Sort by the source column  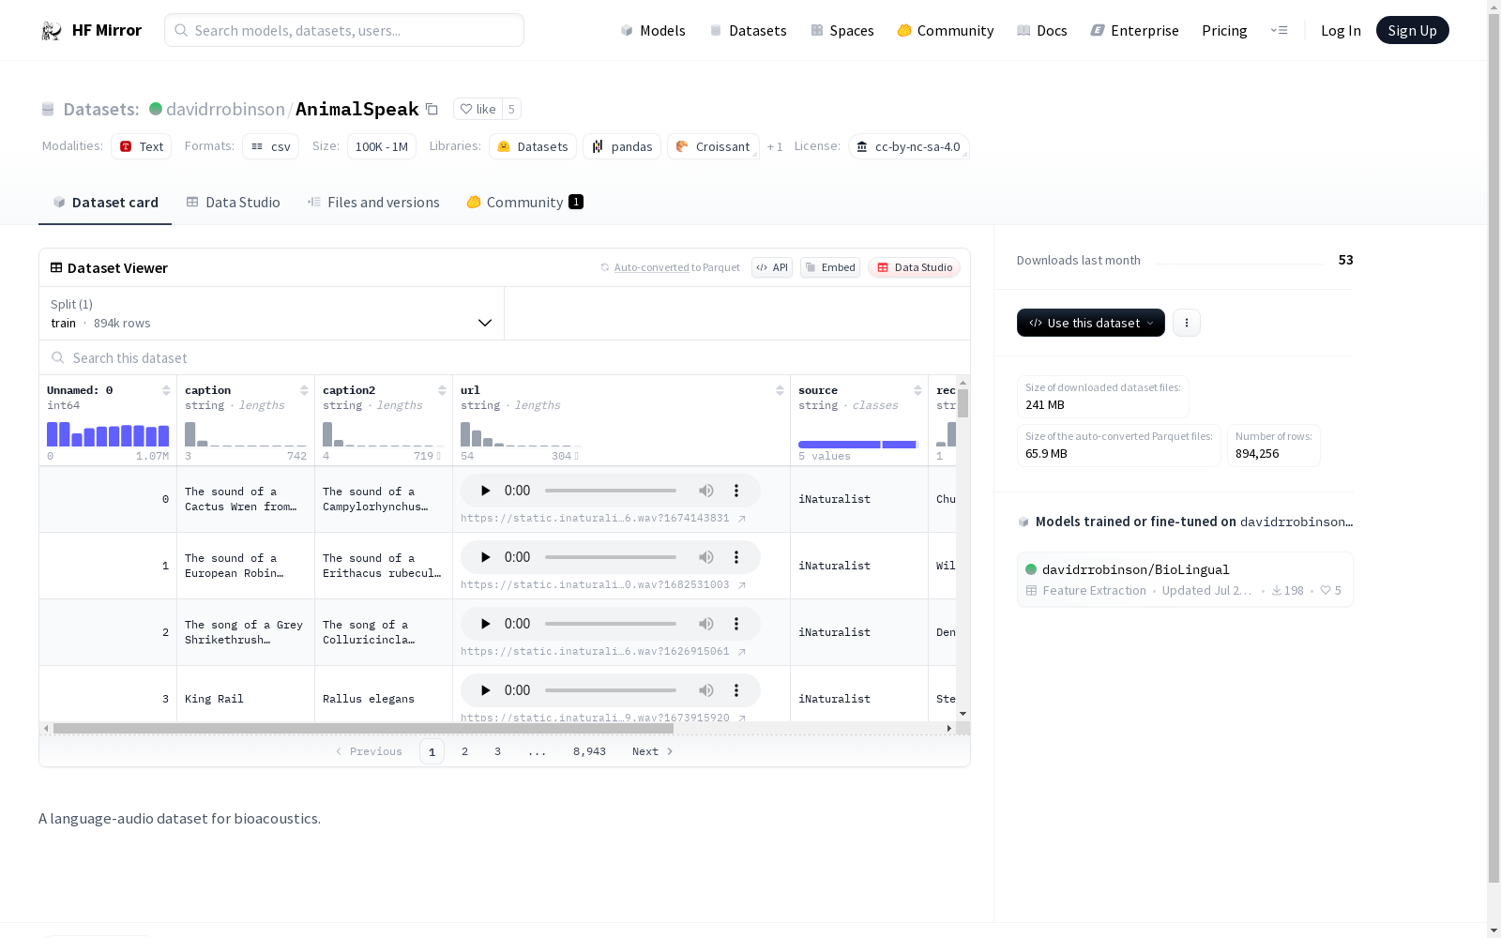point(917,390)
